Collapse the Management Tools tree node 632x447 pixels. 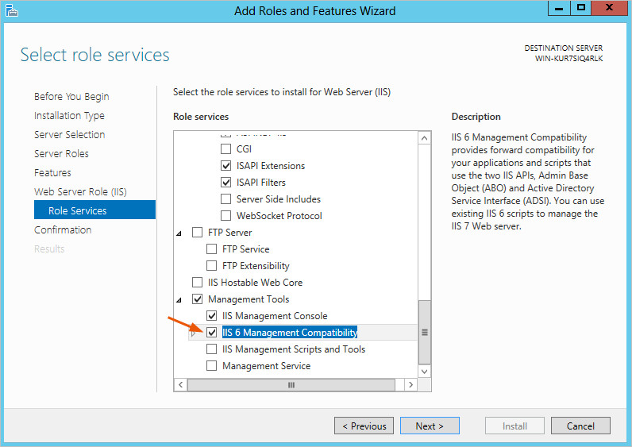[x=179, y=300]
